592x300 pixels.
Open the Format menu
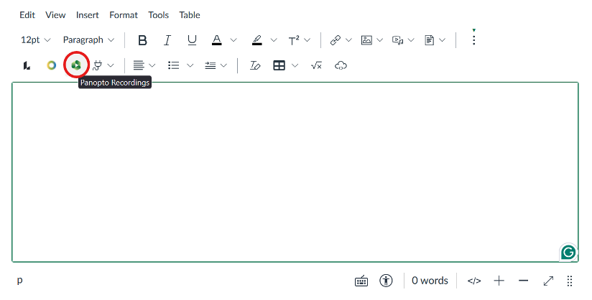(124, 14)
